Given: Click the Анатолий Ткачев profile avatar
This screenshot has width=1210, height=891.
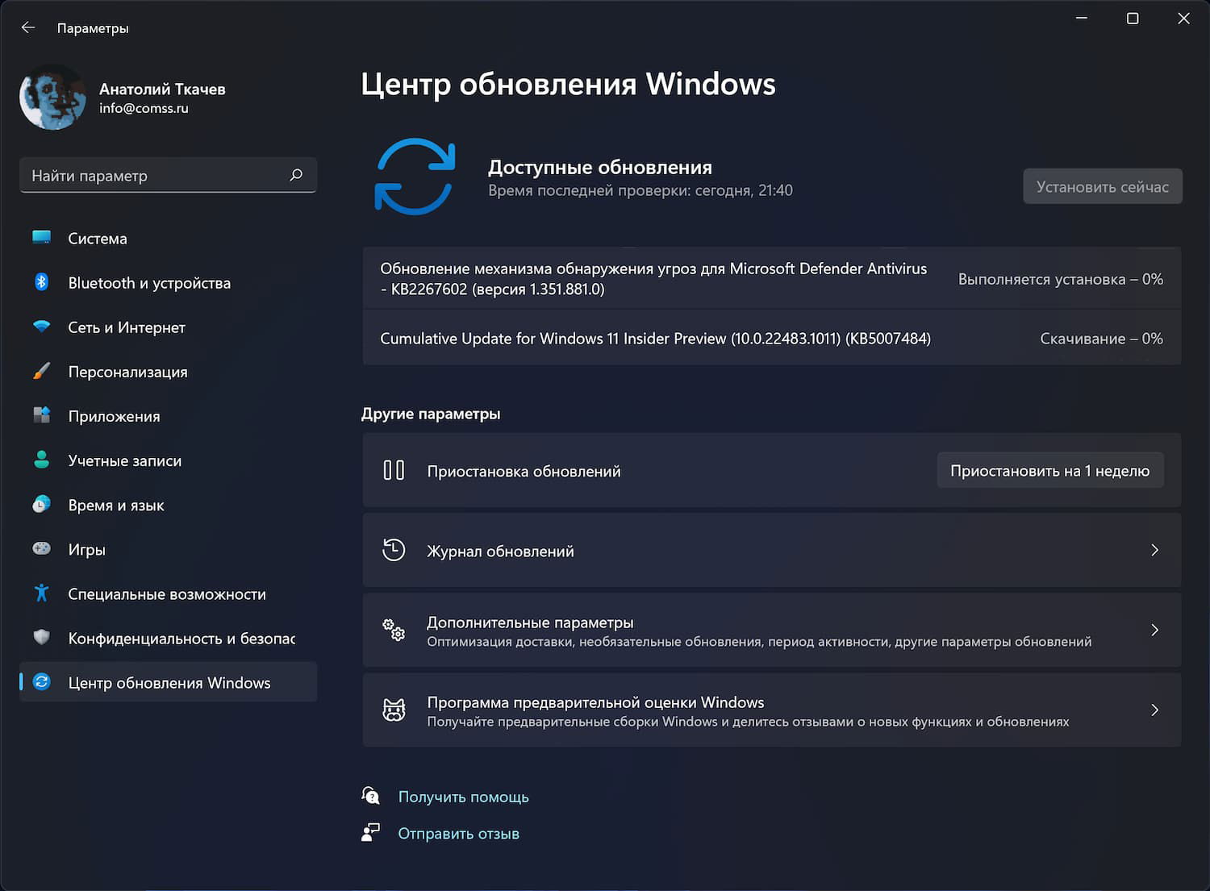Looking at the screenshot, I should click(52, 97).
